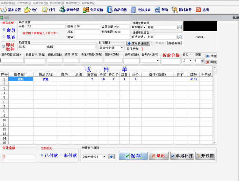
Task: Click the 牌号 column header
Action: click(x=193, y=75)
